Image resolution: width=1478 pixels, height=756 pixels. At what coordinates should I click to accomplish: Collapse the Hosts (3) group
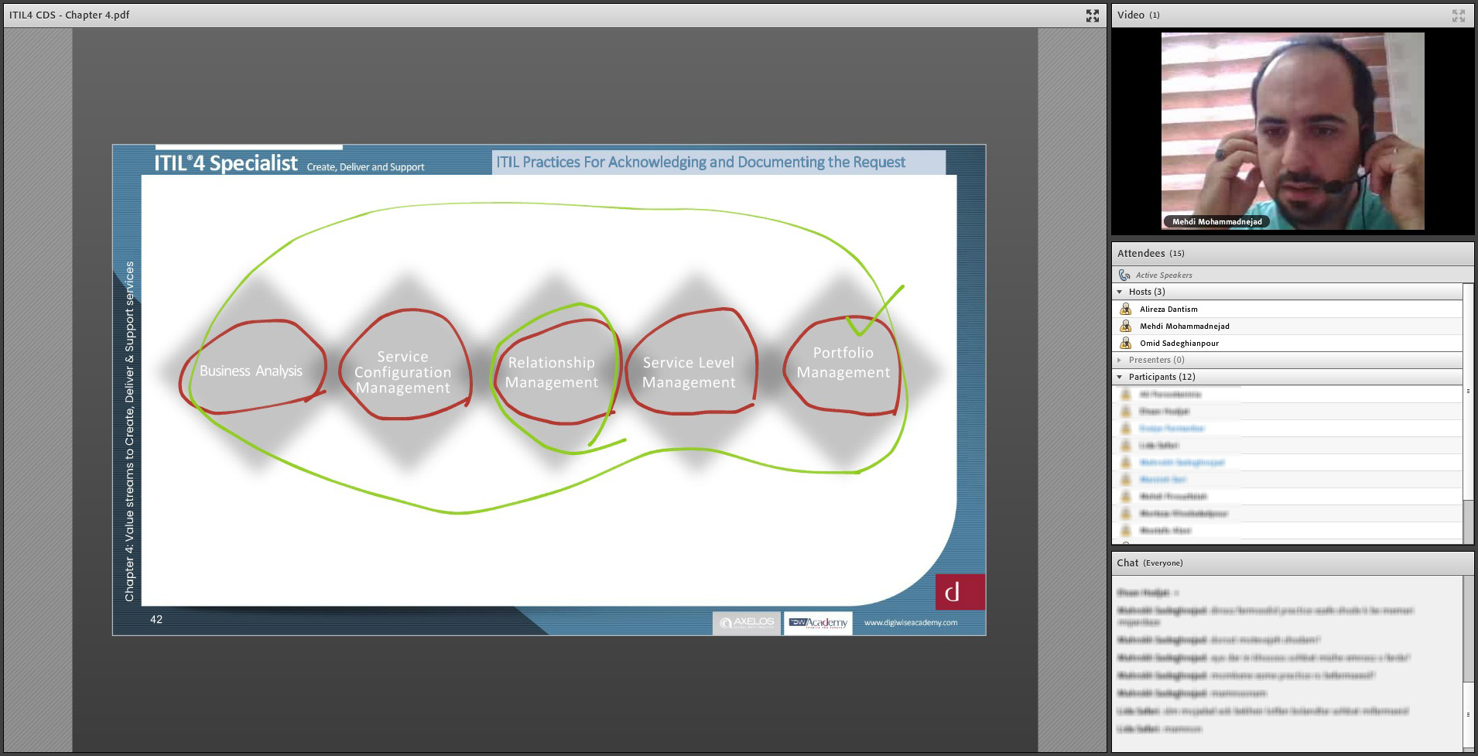point(1120,292)
